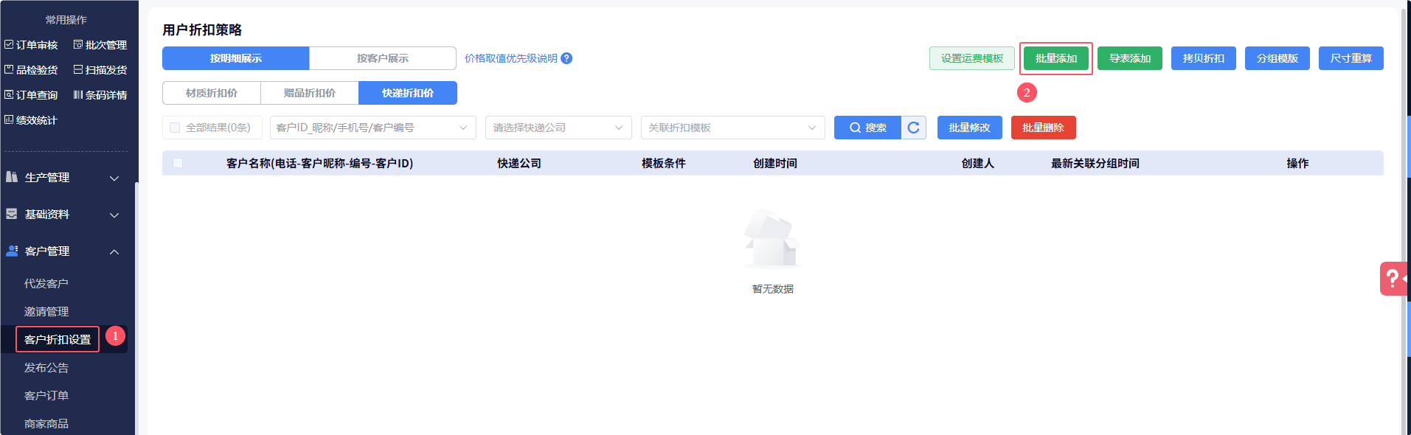This screenshot has height=435, width=1411.
Task: Click the refresh icon beside 搜索
Action: (913, 128)
